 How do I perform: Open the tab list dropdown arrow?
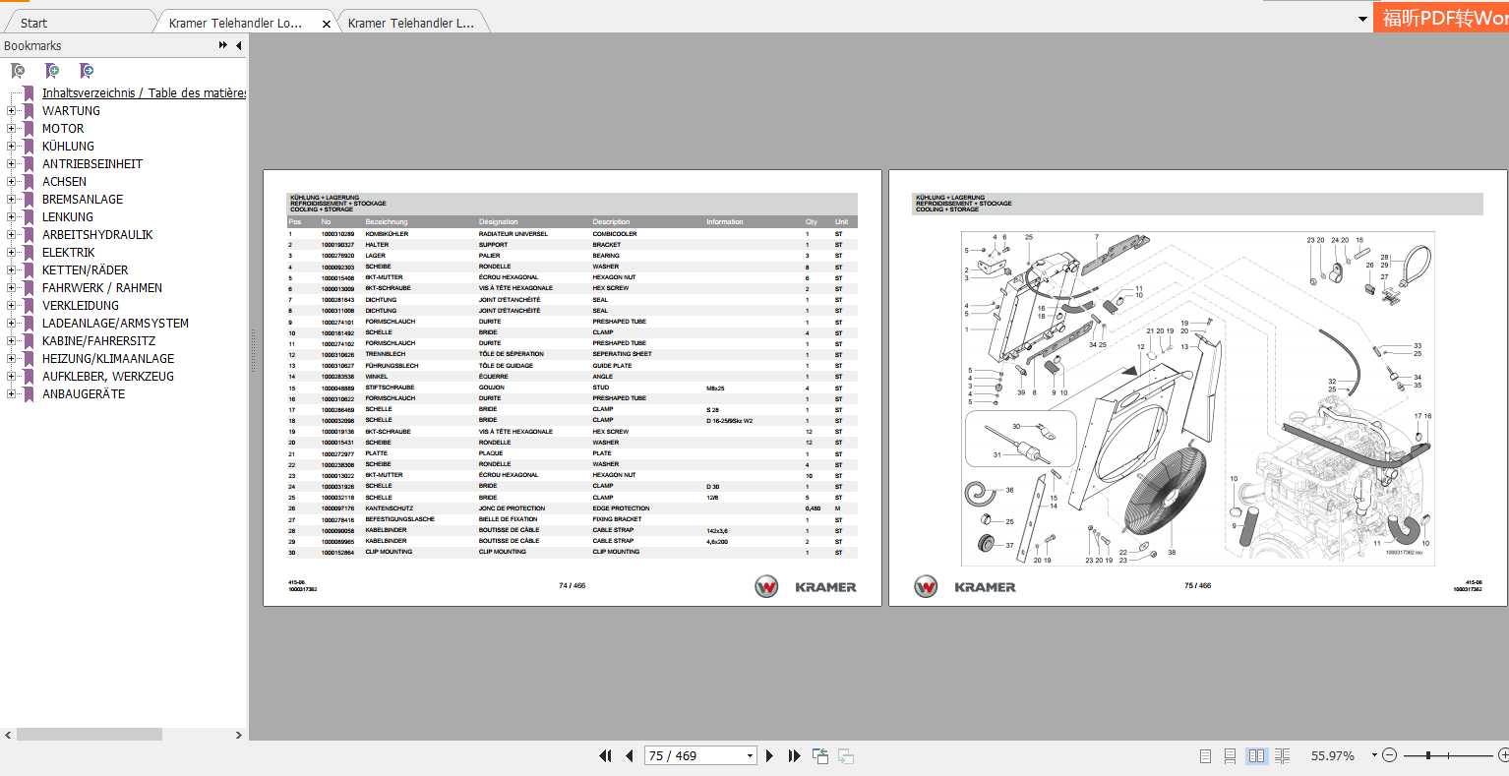1362,19
